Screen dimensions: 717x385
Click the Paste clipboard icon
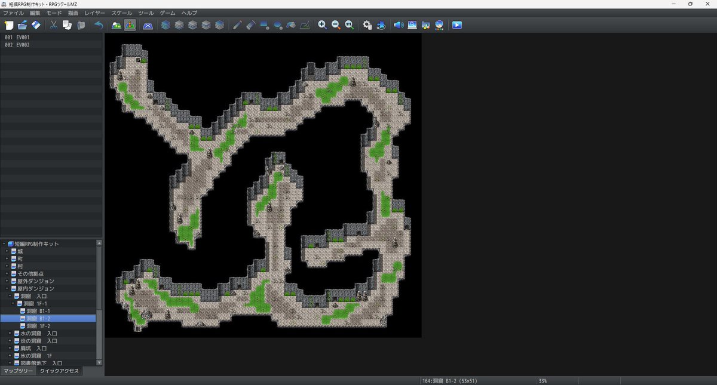tap(81, 25)
